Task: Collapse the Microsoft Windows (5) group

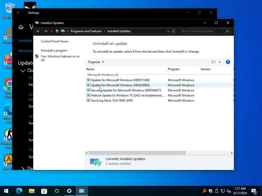Action: 103,75
